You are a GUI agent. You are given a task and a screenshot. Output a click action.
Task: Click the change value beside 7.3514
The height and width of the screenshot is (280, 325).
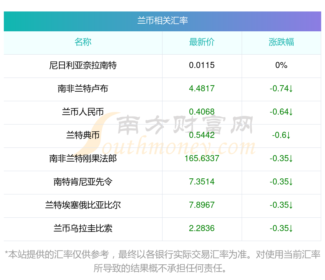pyautogui.click(x=281, y=182)
